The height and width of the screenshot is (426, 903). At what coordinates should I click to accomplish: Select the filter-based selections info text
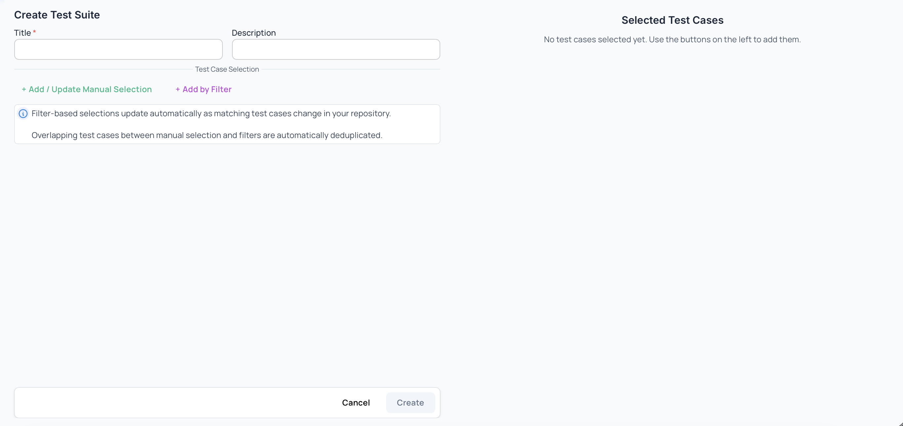point(211,114)
